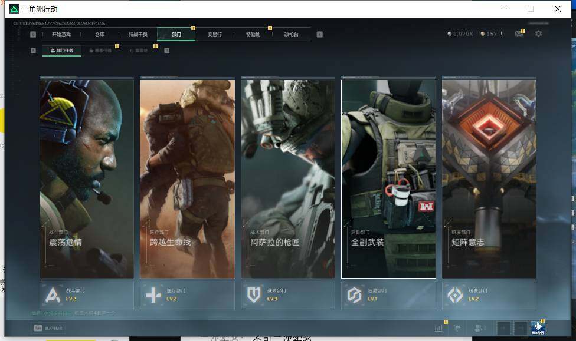Viewport: 576px width, 341px height.
Task: Switch to the 开始游戏 tab
Action: pos(61,34)
